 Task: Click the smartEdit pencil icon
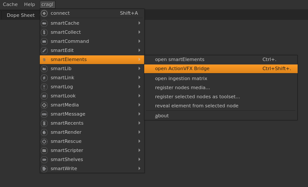tap(44, 51)
